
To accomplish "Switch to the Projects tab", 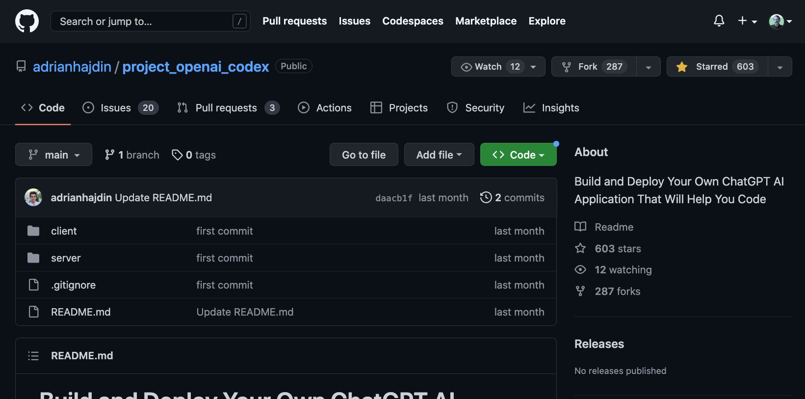I will 399,108.
